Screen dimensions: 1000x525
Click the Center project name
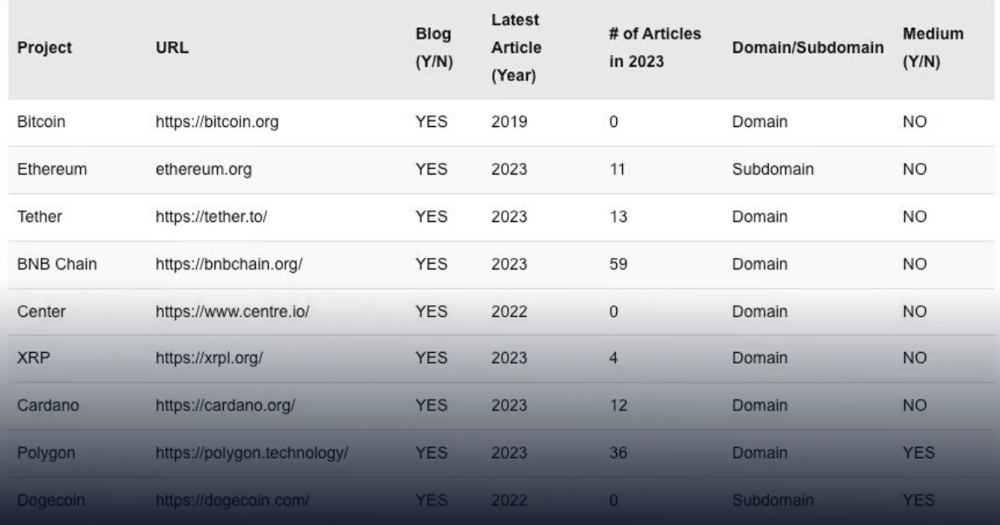tap(41, 311)
